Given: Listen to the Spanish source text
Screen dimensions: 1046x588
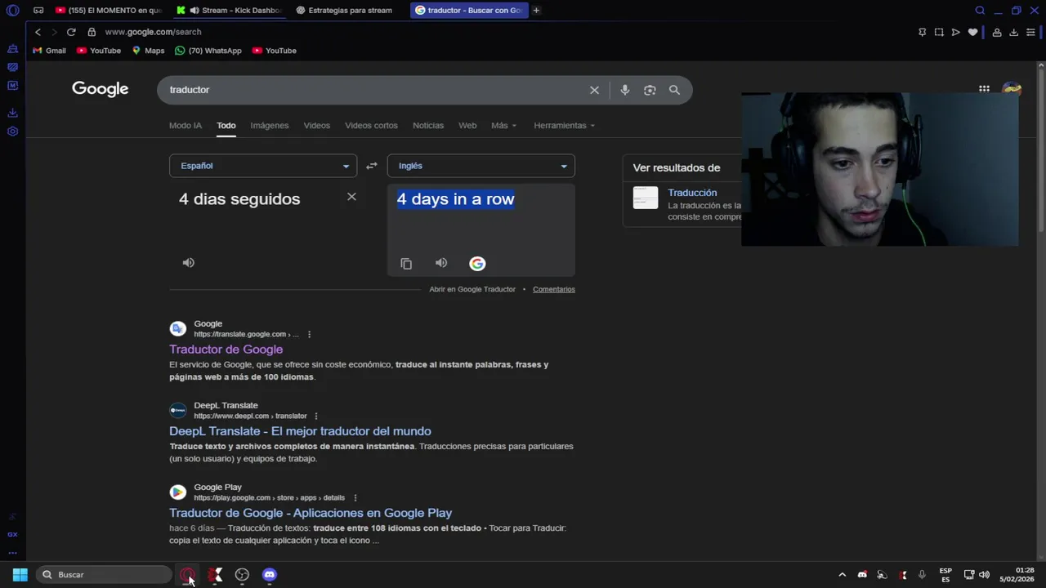Looking at the screenshot, I should click(189, 262).
